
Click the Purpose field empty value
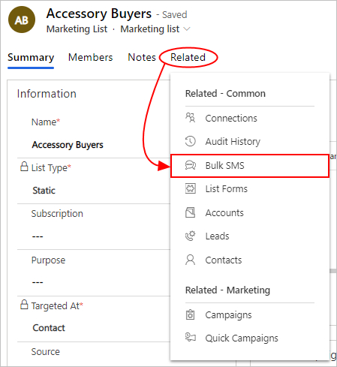(38, 282)
